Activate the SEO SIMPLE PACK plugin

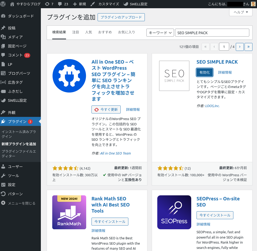(204, 72)
